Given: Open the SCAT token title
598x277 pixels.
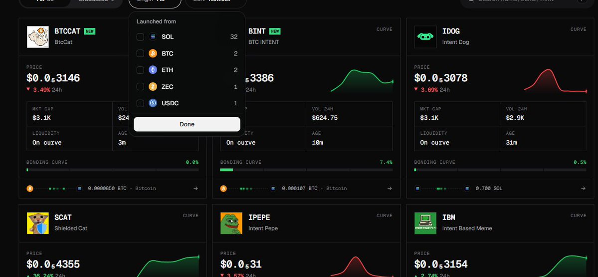Looking at the screenshot, I should click(x=63, y=218).
